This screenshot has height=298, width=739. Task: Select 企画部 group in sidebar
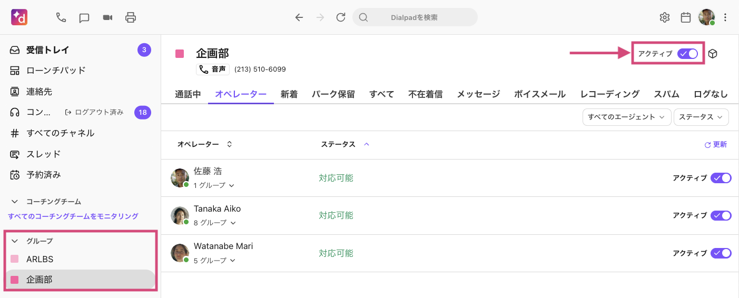81,280
